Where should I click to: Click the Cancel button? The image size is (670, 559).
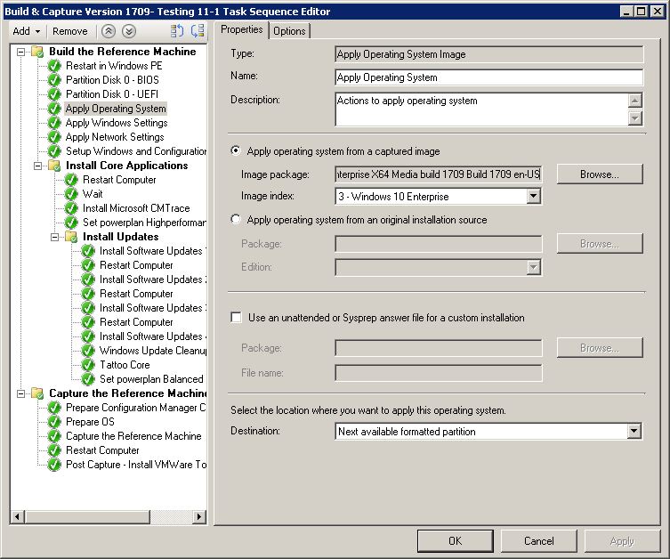click(x=539, y=541)
